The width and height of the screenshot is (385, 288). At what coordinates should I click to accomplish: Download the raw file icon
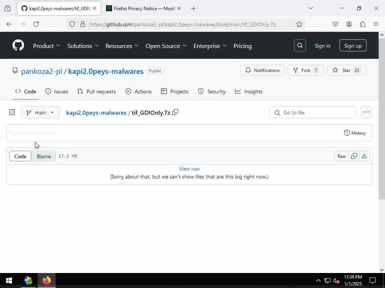click(364, 156)
